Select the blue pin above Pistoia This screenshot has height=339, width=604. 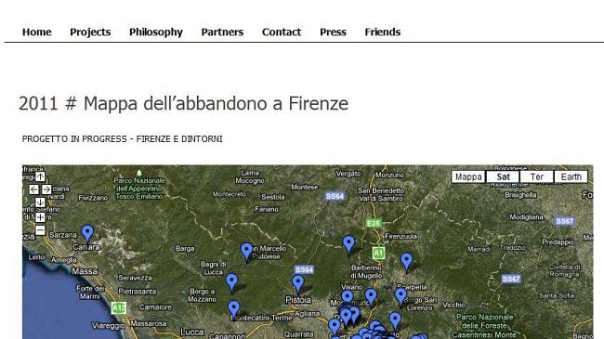click(x=297, y=284)
